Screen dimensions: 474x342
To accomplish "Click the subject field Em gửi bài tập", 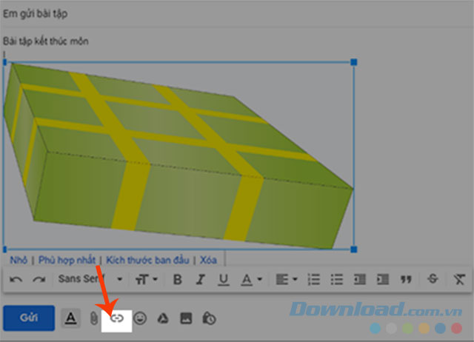I will click(35, 14).
